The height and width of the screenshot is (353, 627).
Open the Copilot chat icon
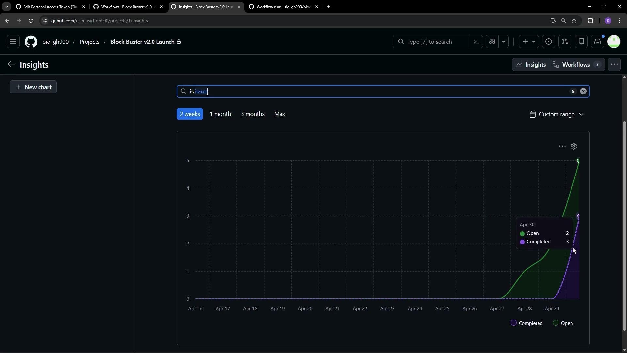[492, 42]
